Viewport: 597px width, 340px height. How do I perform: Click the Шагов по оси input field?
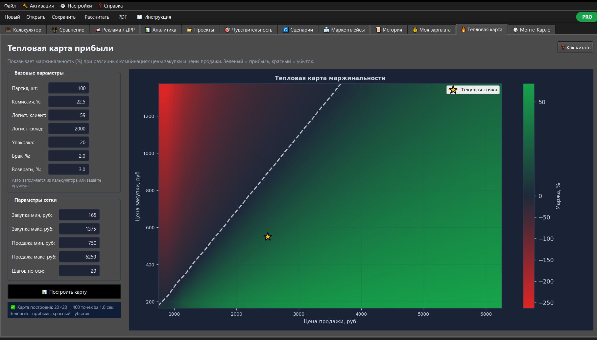(x=79, y=271)
